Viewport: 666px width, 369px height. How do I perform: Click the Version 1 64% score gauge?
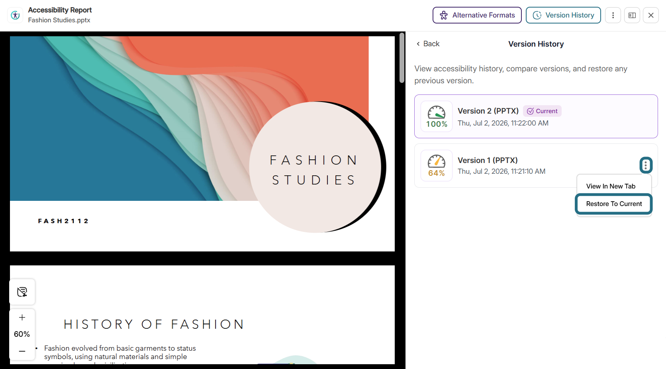[x=437, y=165]
